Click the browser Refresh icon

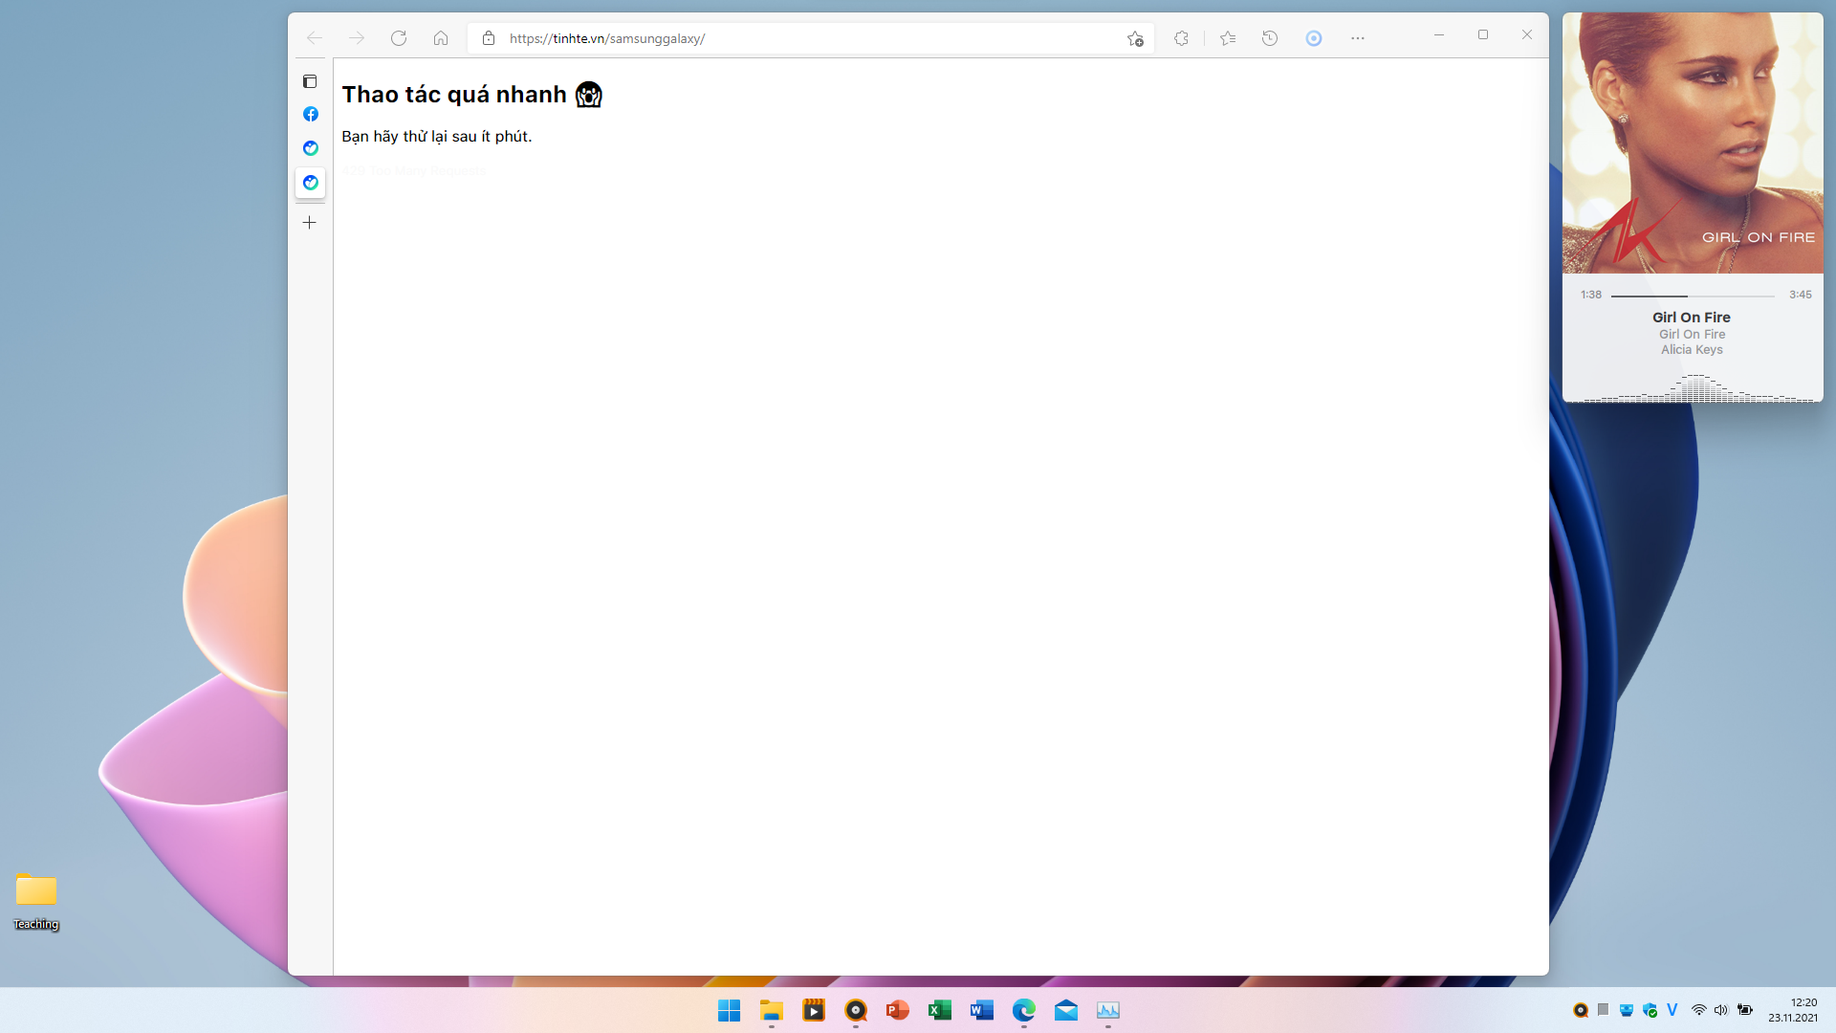click(399, 38)
